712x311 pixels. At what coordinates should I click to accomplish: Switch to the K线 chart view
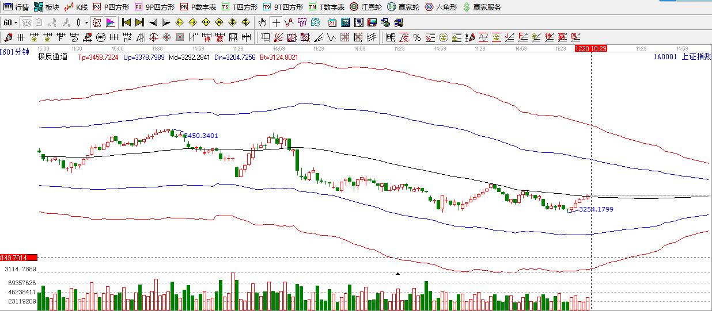coord(75,7)
